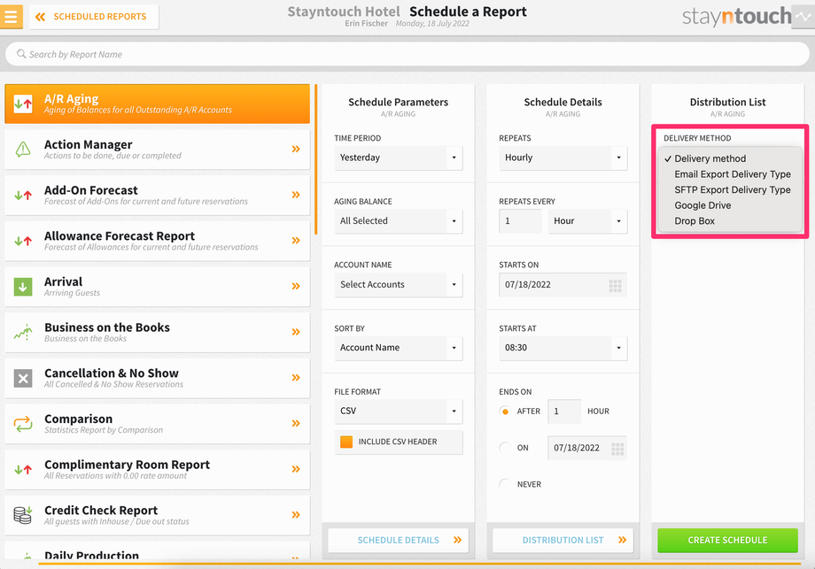Click the back chevrons beside Scheduled Reports
Viewport: 815px width, 569px height.
pos(40,17)
